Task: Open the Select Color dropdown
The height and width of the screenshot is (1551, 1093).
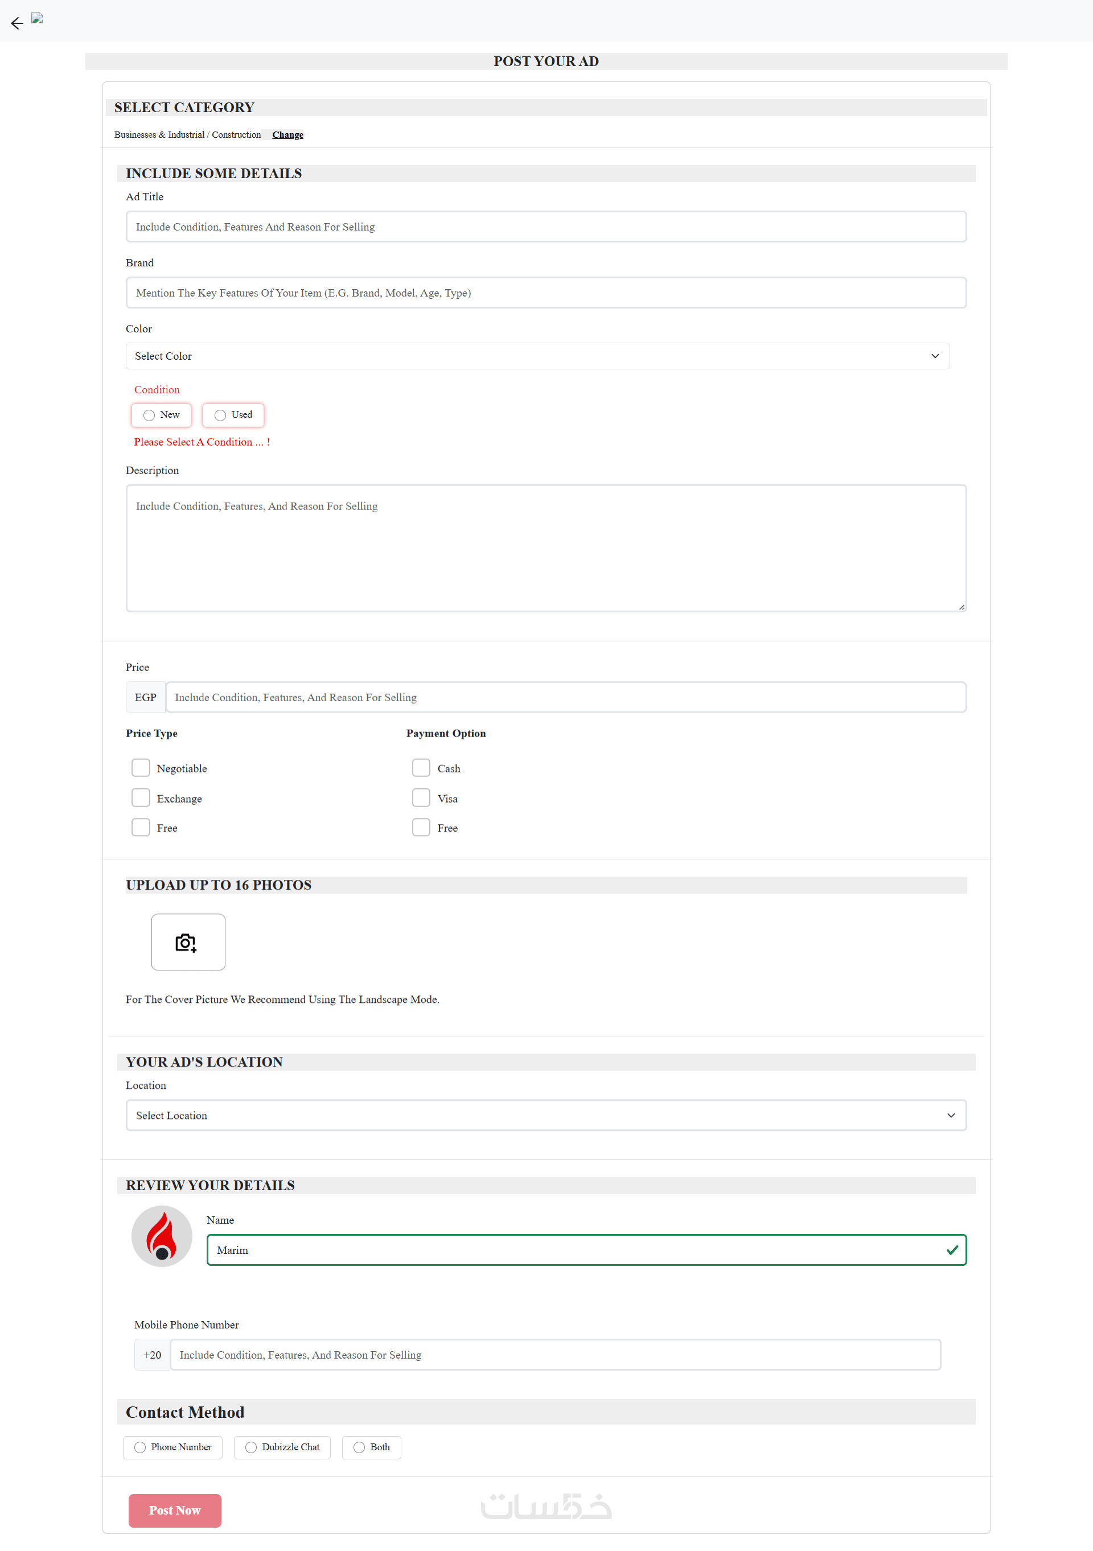Action: point(537,356)
